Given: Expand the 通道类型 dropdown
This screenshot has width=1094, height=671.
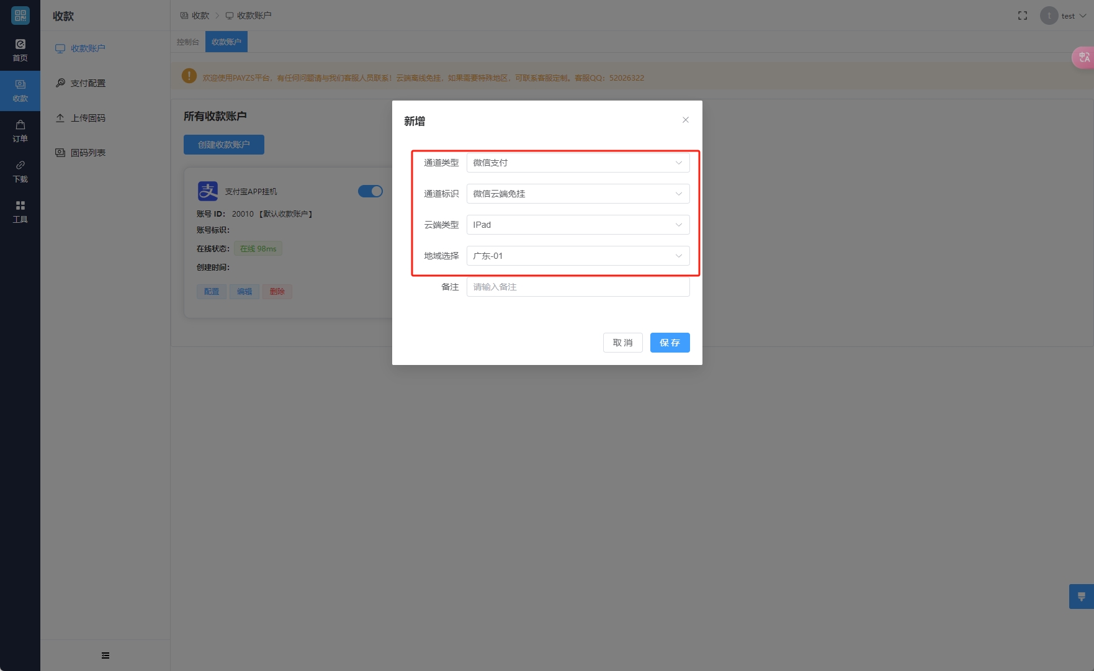Looking at the screenshot, I should 577,163.
